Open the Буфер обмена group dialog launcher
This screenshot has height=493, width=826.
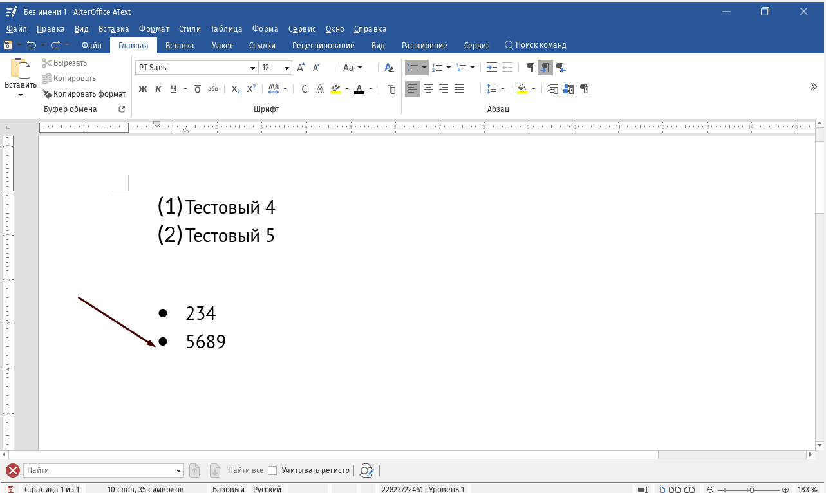click(122, 109)
